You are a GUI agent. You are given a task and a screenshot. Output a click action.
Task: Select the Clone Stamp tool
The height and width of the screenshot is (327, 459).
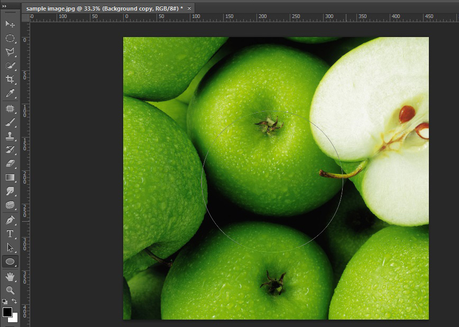(x=10, y=136)
